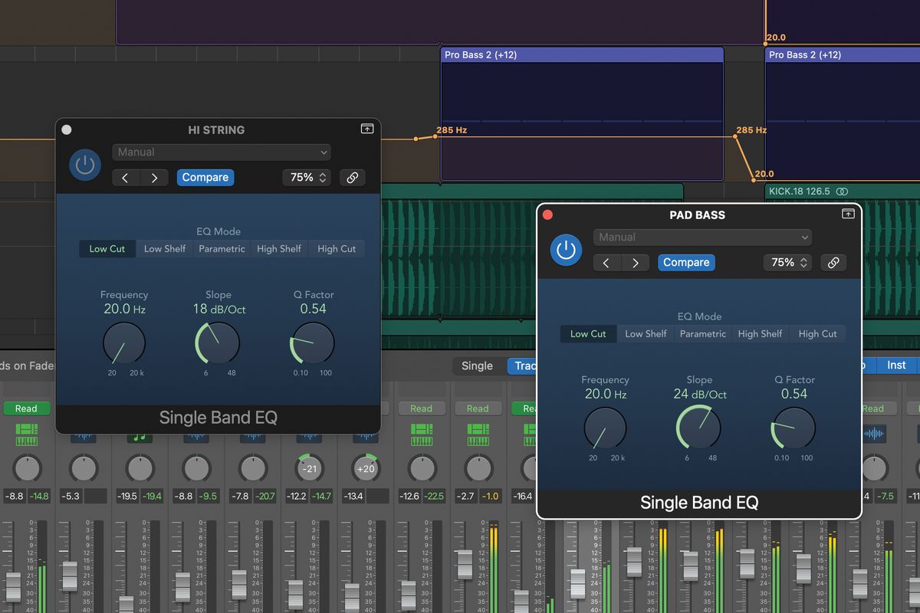This screenshot has width=920, height=613.
Task: Select the green keyboard instrument icon on leftmost channel
Action: [28, 434]
